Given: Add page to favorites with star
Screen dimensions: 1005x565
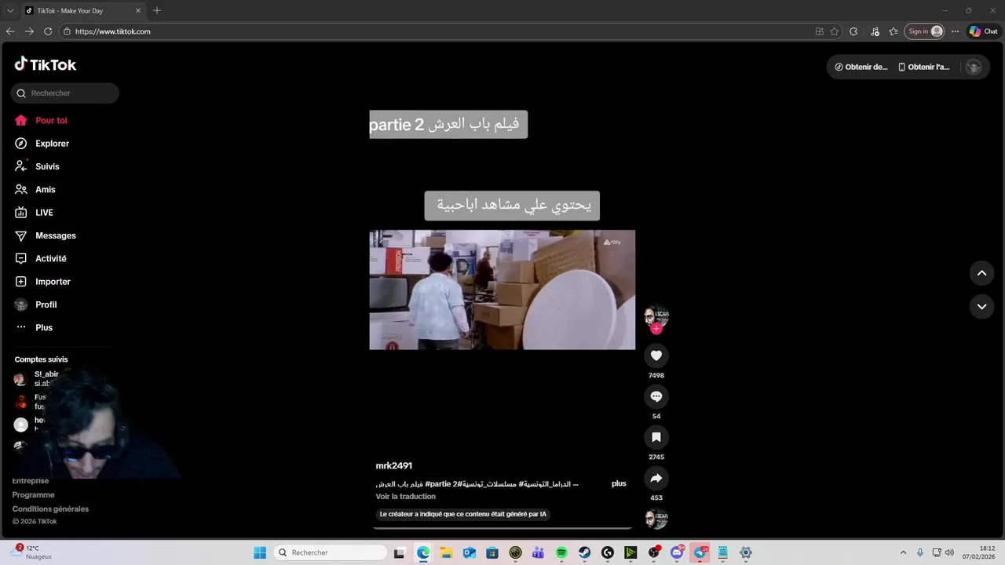Looking at the screenshot, I should (835, 31).
